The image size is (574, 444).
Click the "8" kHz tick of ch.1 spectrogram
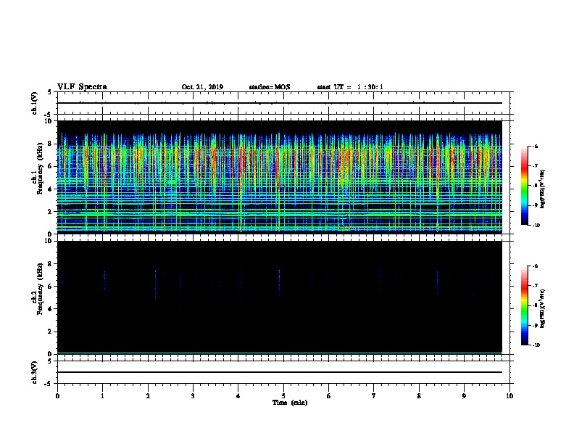[50, 144]
